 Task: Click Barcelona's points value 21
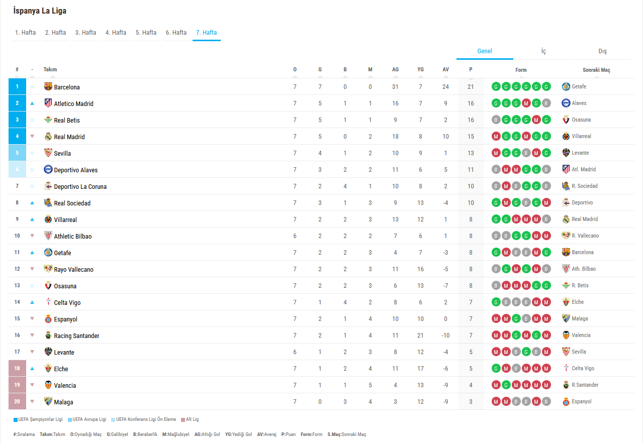(471, 86)
